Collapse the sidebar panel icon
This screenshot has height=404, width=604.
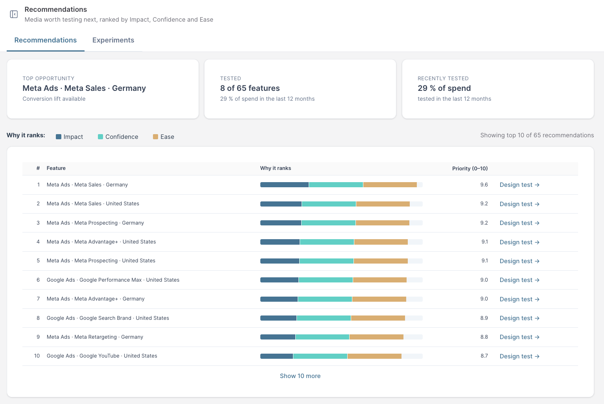click(14, 14)
